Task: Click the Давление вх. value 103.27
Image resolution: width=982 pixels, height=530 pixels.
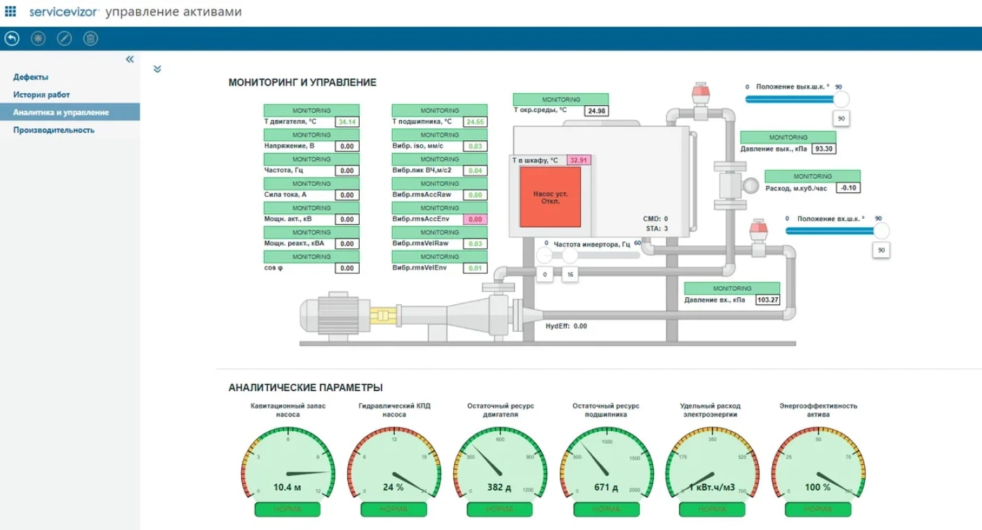Action: point(768,300)
